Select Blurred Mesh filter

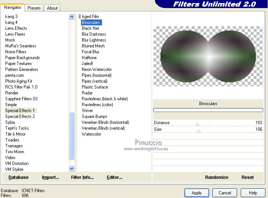(x=93, y=46)
